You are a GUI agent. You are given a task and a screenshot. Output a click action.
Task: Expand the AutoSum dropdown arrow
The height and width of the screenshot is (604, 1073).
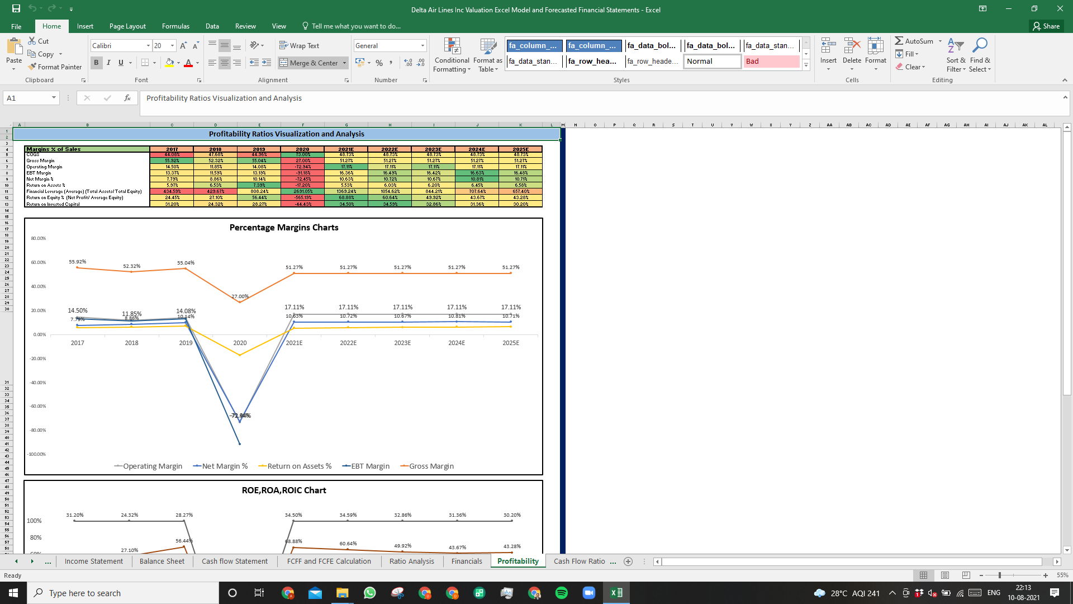pos(940,41)
